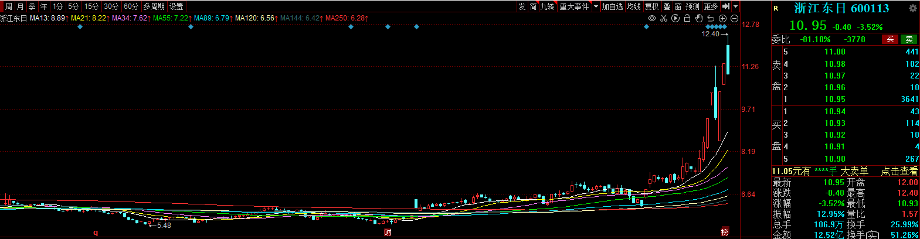Toggle the 九转 indicator button
Screen dimensions: 920x239
(547, 6)
